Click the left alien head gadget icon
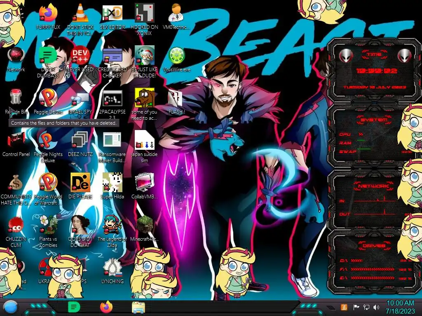Image resolution: width=422 pixels, height=316 pixels. pyautogui.click(x=346, y=56)
